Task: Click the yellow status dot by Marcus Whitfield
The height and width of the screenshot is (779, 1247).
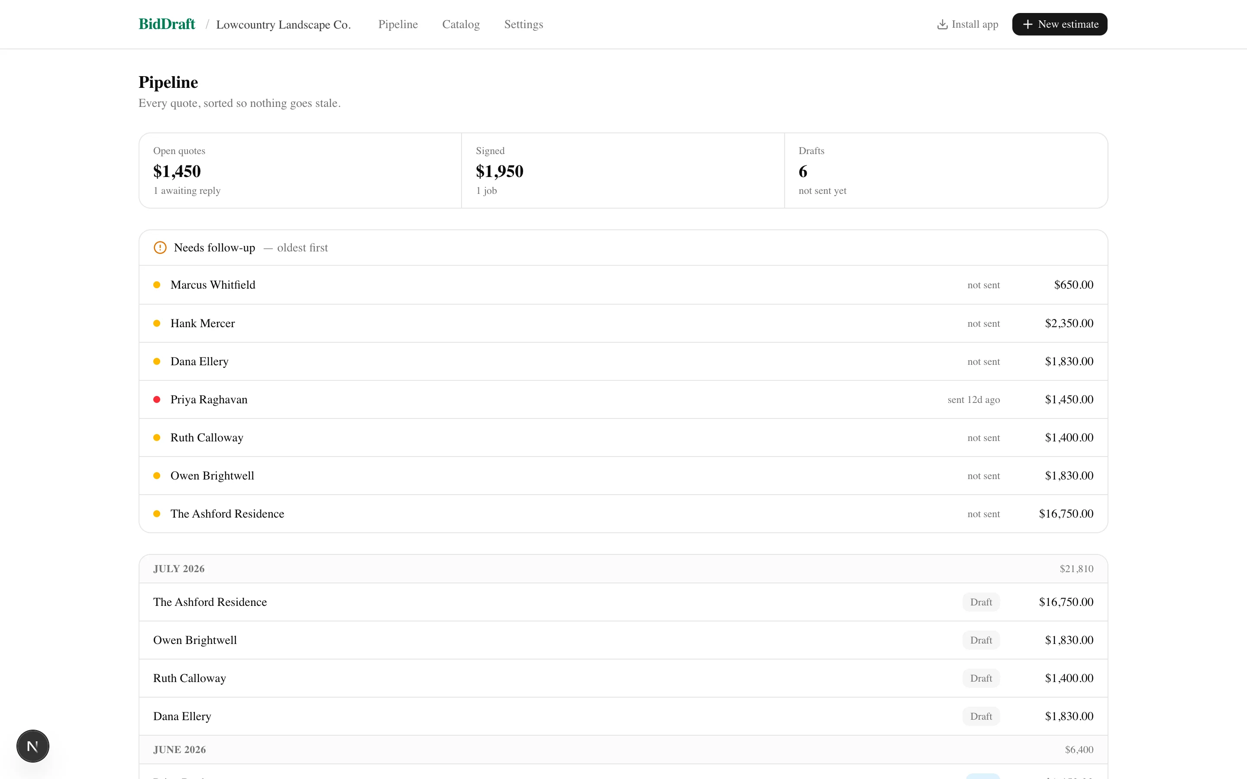Action: click(157, 285)
